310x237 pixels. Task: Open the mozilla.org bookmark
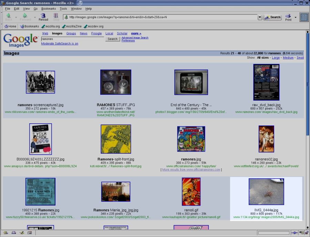[50, 26]
